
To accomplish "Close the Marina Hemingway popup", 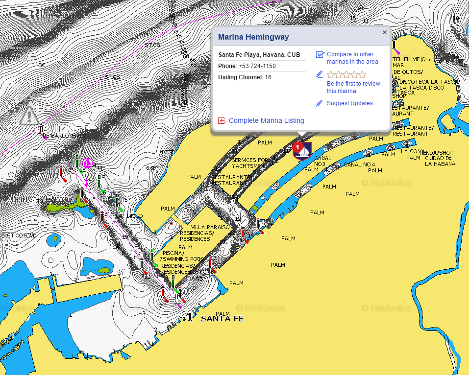I will pos(384,32).
